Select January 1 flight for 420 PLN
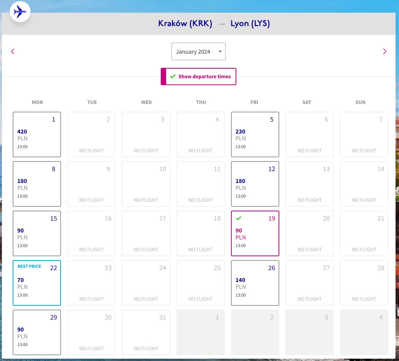 [37, 134]
